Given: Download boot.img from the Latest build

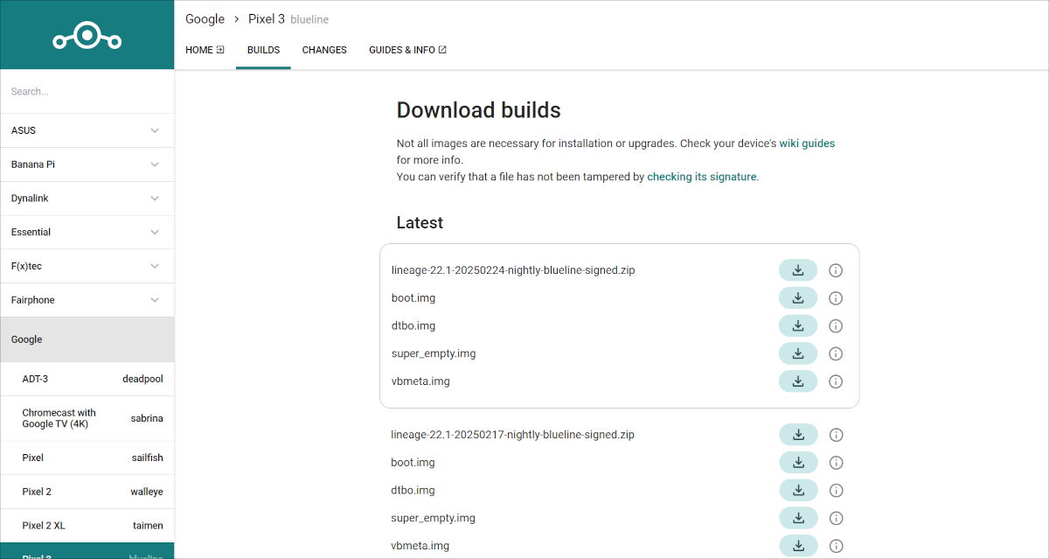Looking at the screenshot, I should pyautogui.click(x=798, y=298).
